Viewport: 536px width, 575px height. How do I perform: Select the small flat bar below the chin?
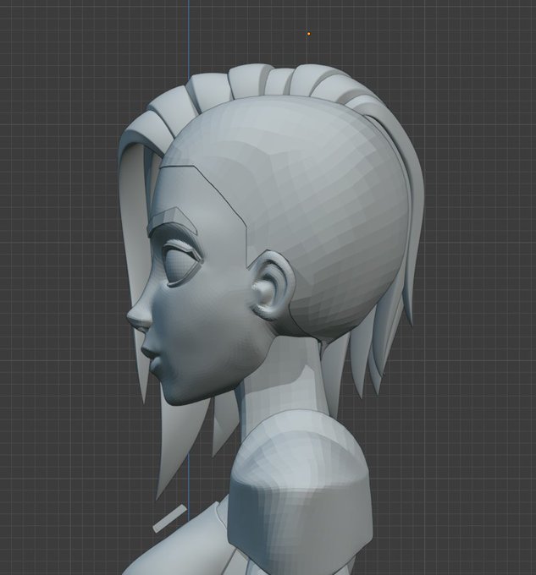pyautogui.click(x=169, y=518)
